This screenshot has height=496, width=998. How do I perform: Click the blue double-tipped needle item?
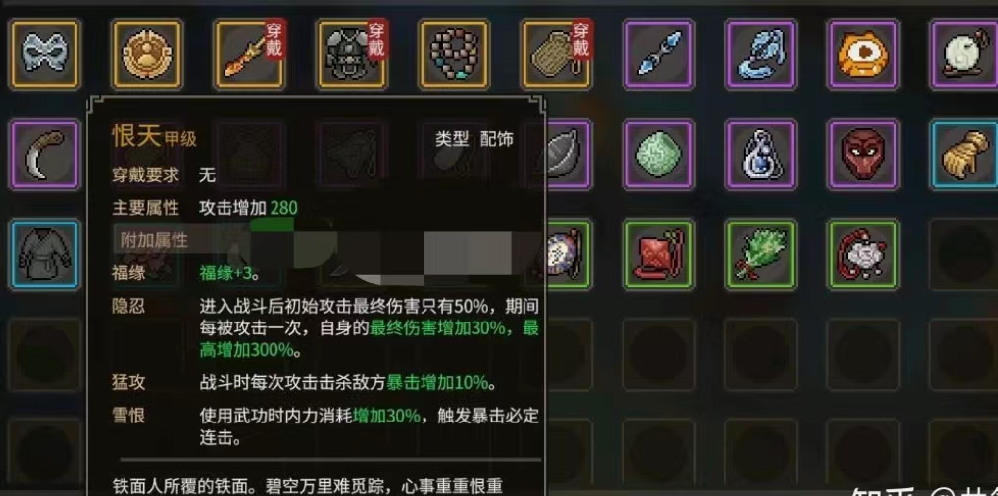tap(658, 54)
